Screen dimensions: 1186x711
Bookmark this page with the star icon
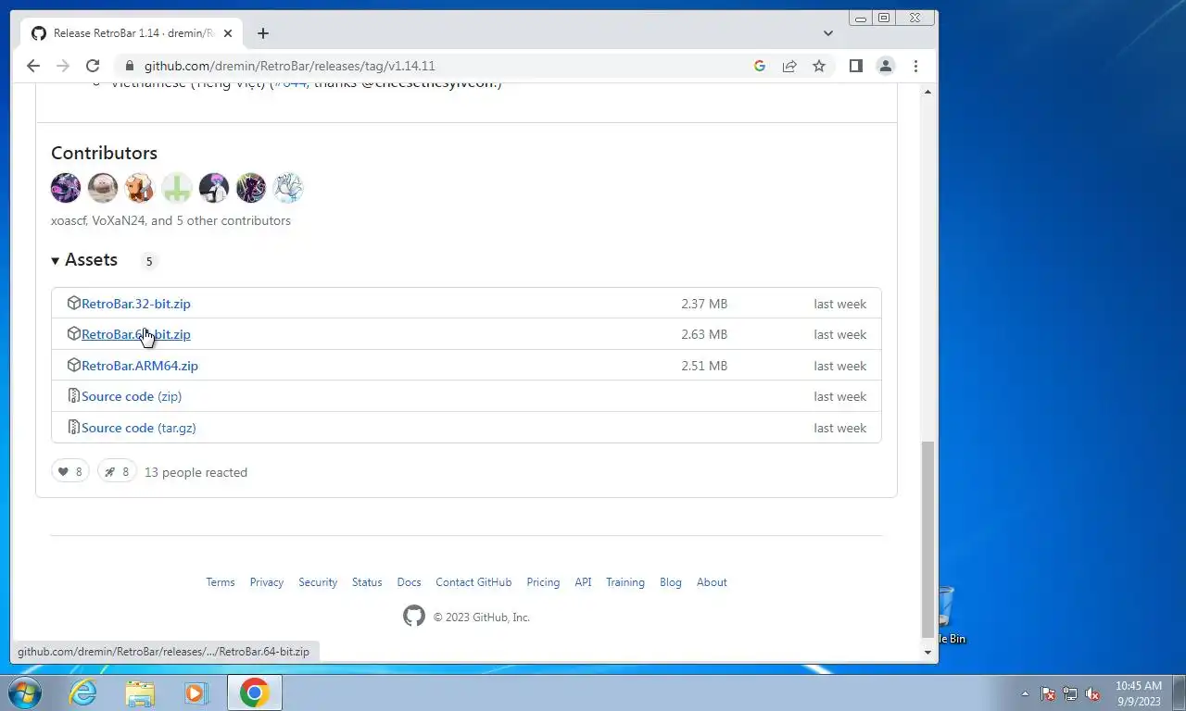click(819, 66)
